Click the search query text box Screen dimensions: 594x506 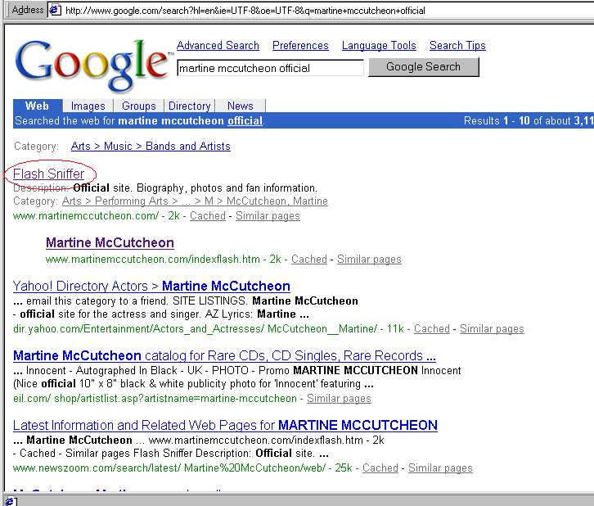click(270, 68)
